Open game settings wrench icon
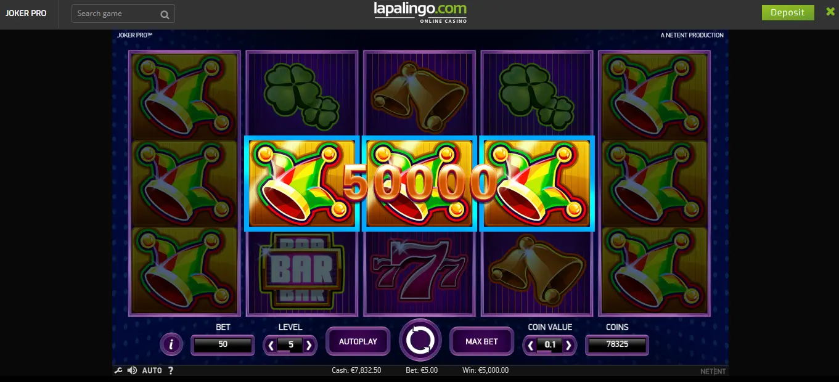839x382 pixels. [x=118, y=370]
